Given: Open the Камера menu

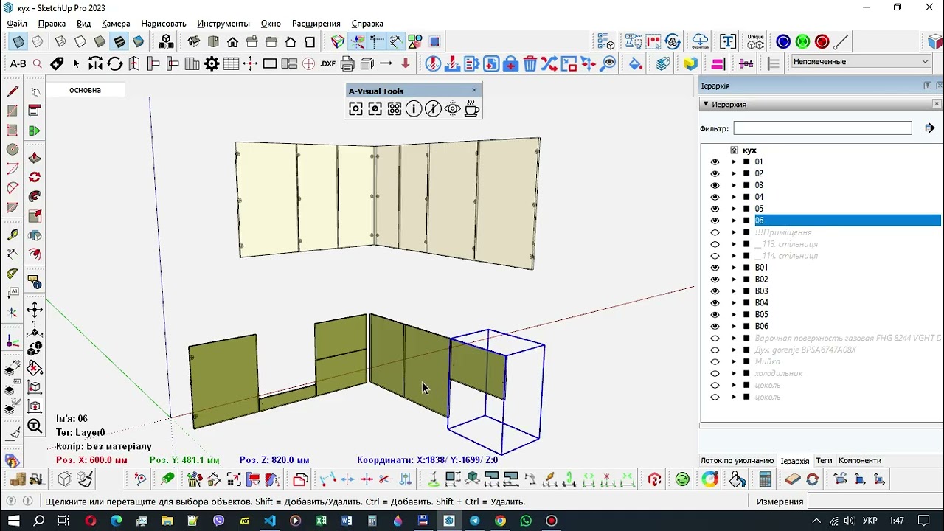Looking at the screenshot, I should pos(116,24).
